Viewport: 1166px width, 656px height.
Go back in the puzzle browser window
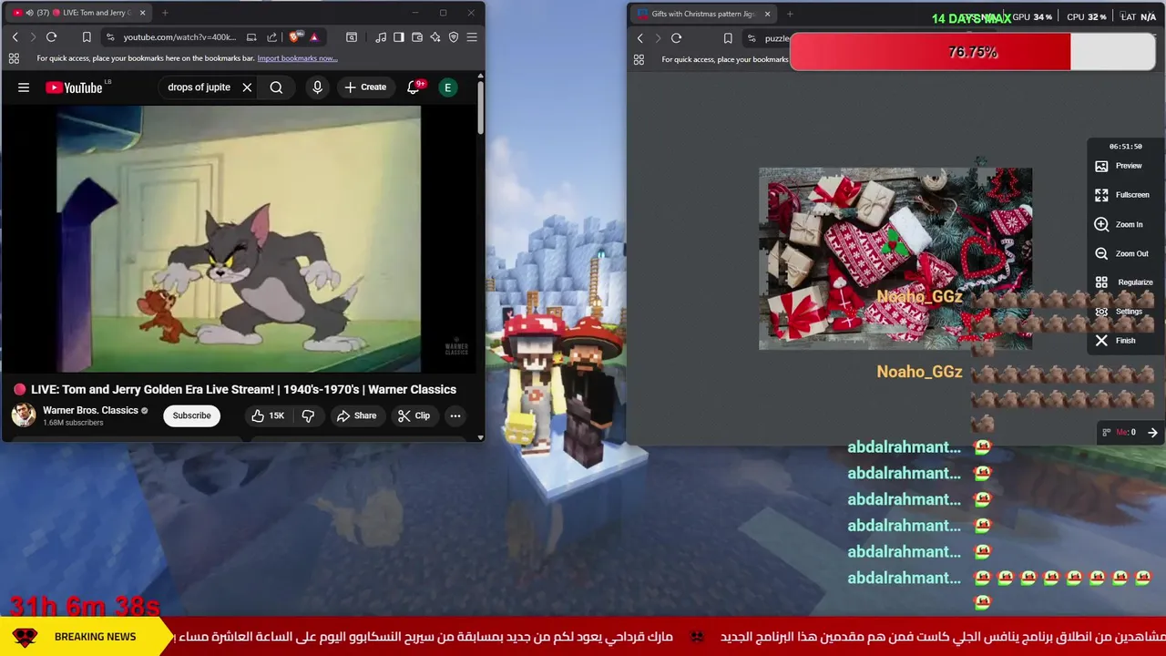639,38
